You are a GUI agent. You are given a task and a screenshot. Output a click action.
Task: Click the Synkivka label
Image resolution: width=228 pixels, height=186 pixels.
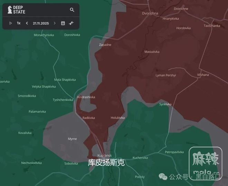(x=165, y=104)
